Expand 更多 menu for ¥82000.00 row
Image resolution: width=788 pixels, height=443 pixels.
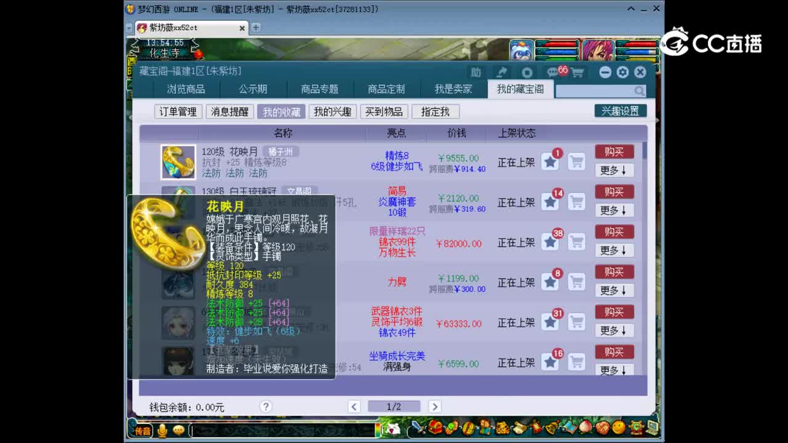[614, 250]
